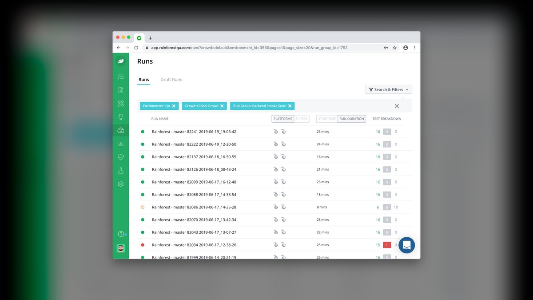Switch to the Runs tab
Viewport: 533px width, 300px height.
pos(144,80)
